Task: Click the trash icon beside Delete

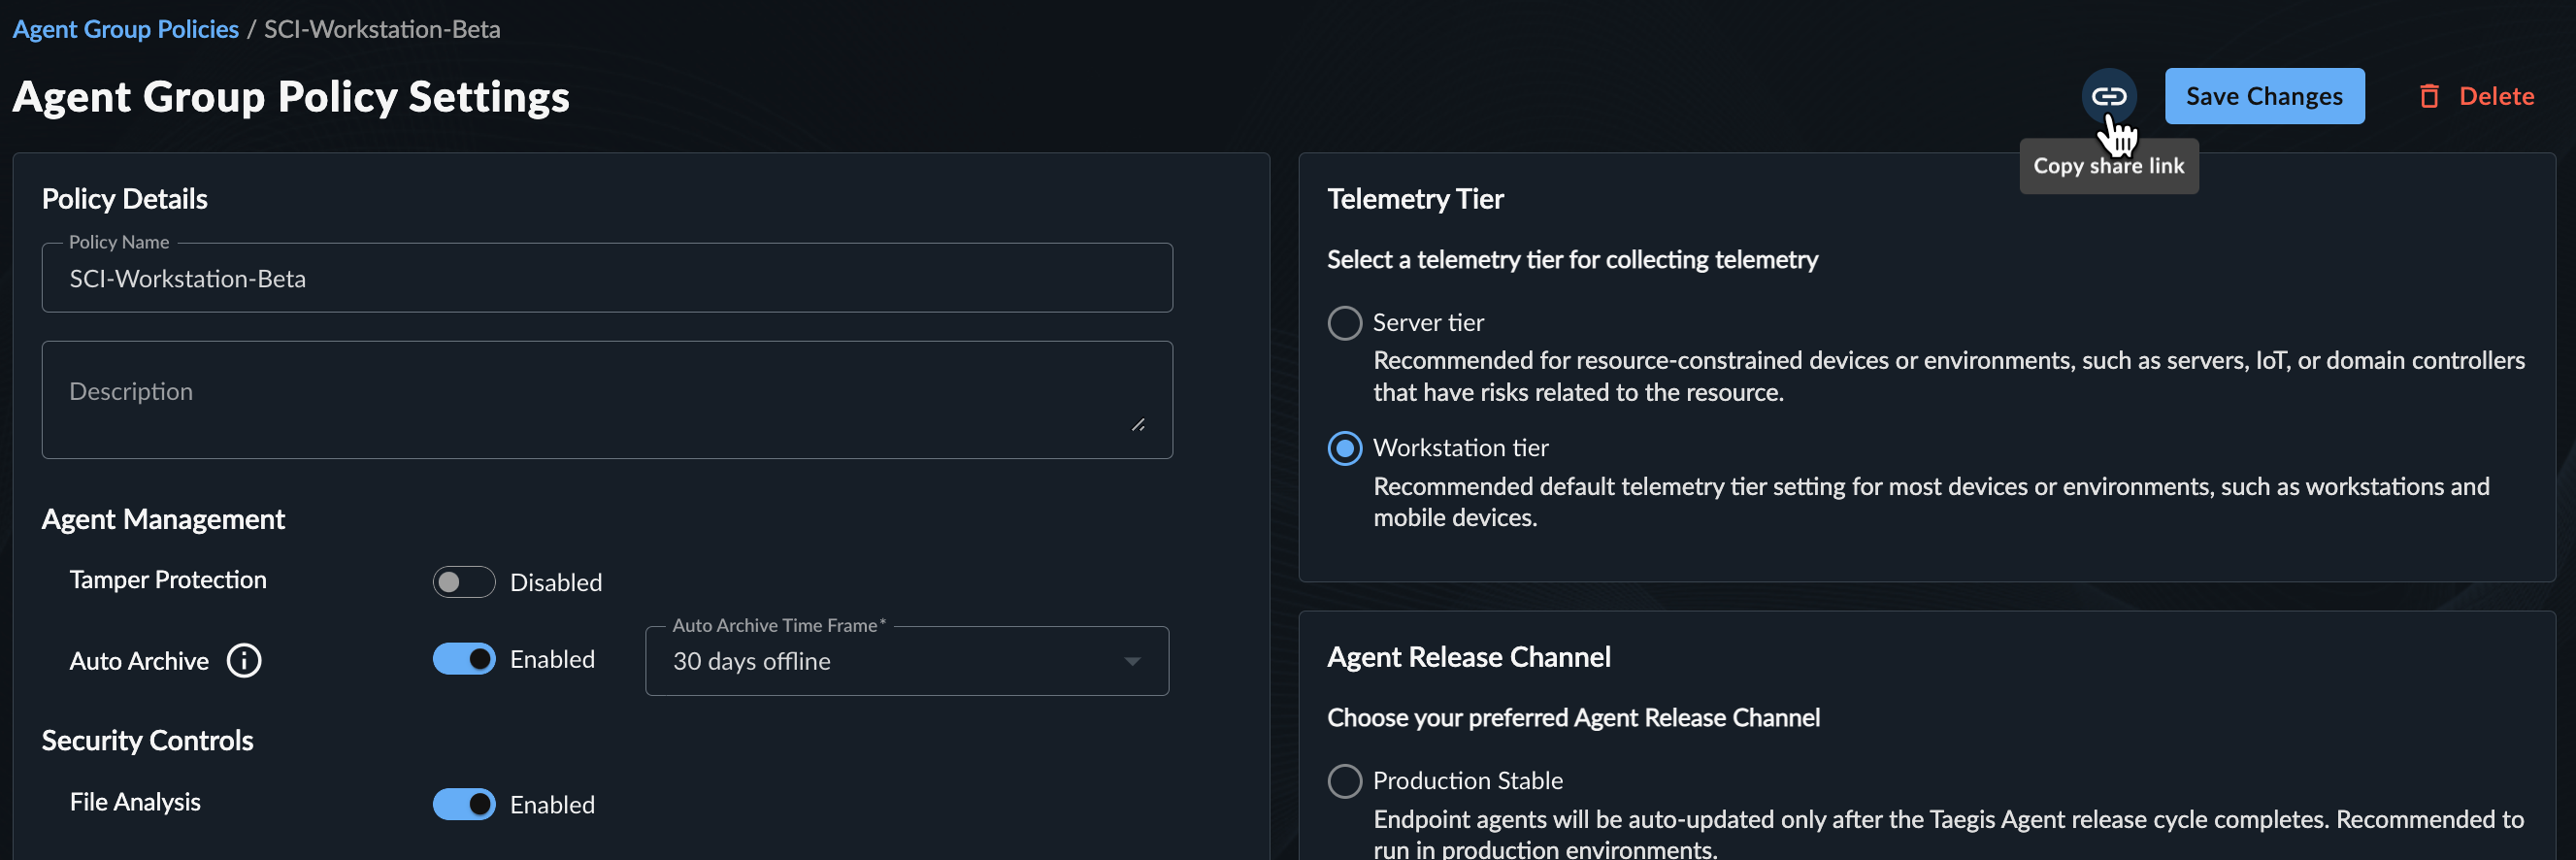Action: click(2428, 96)
